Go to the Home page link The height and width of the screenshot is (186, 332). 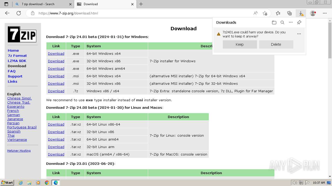point(13,50)
